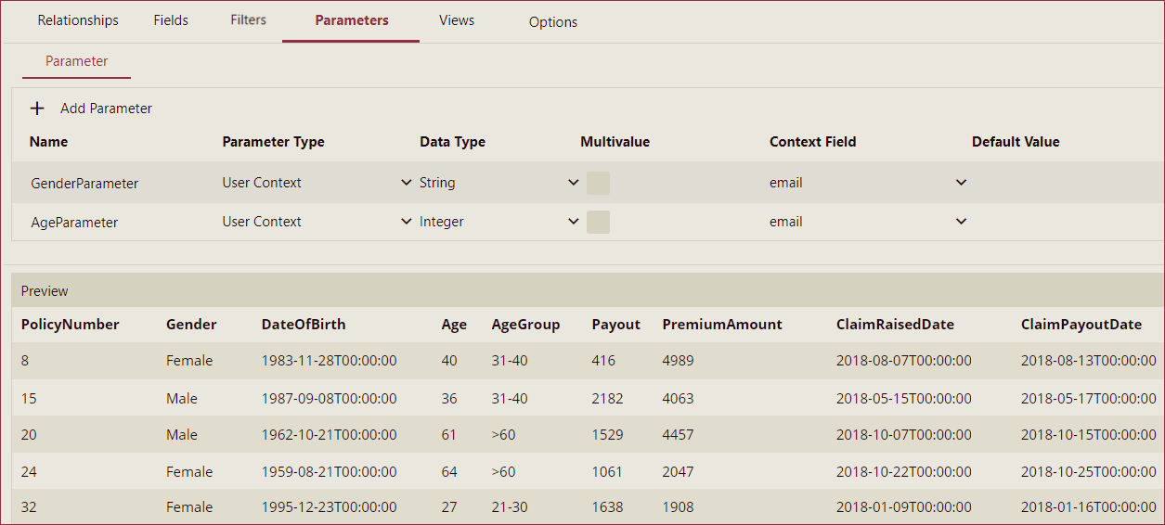Open the Options tab
Viewport: 1165px width, 525px height.
tap(553, 22)
